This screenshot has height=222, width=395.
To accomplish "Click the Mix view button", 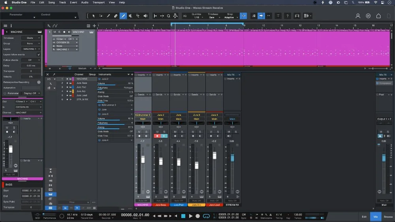I will (376, 217).
